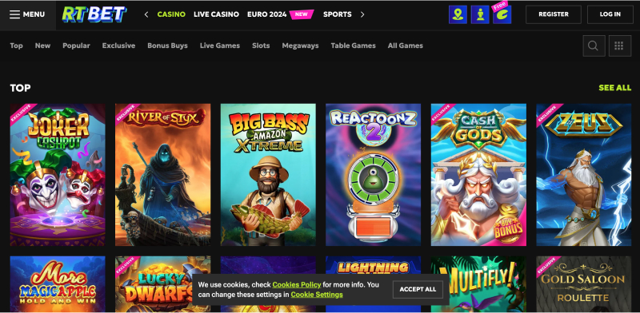Click the right arrow in top navigation
Screen dimensions: 640x313
[362, 14]
